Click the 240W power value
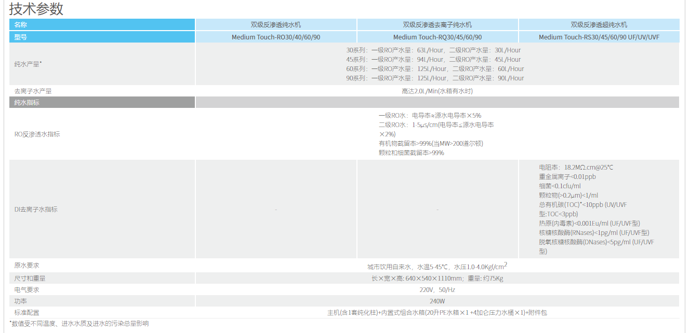The image size is (690, 333). point(437,301)
